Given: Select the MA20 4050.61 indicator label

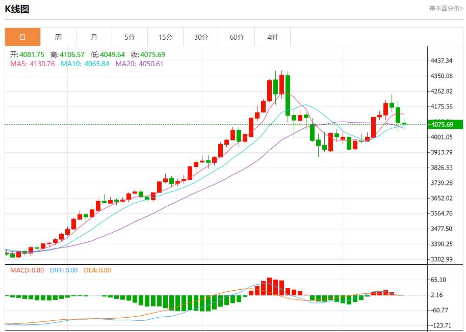Looking at the screenshot, I should (139, 64).
